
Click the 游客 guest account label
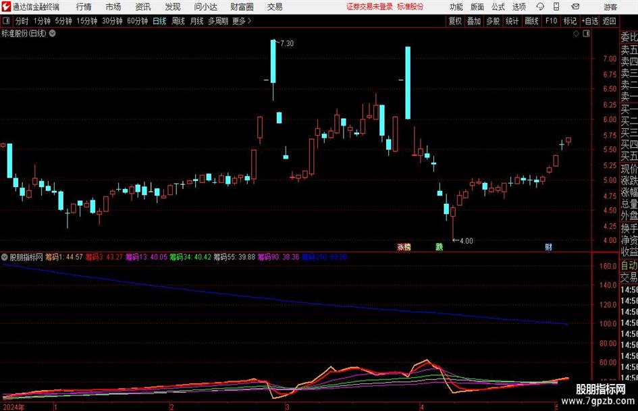610,7
